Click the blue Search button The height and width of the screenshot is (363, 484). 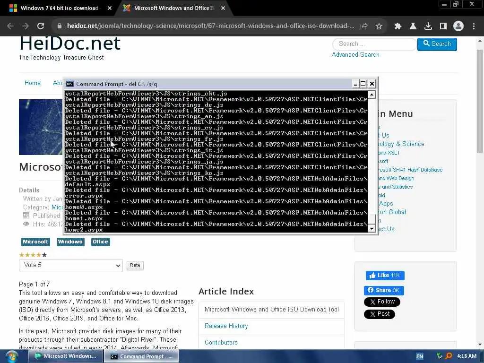tap(437, 44)
